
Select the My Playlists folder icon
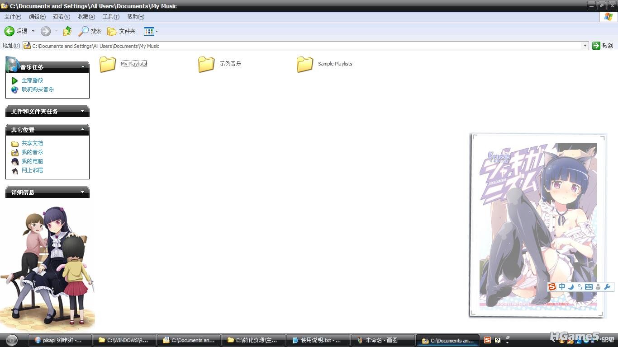pyautogui.click(x=108, y=64)
